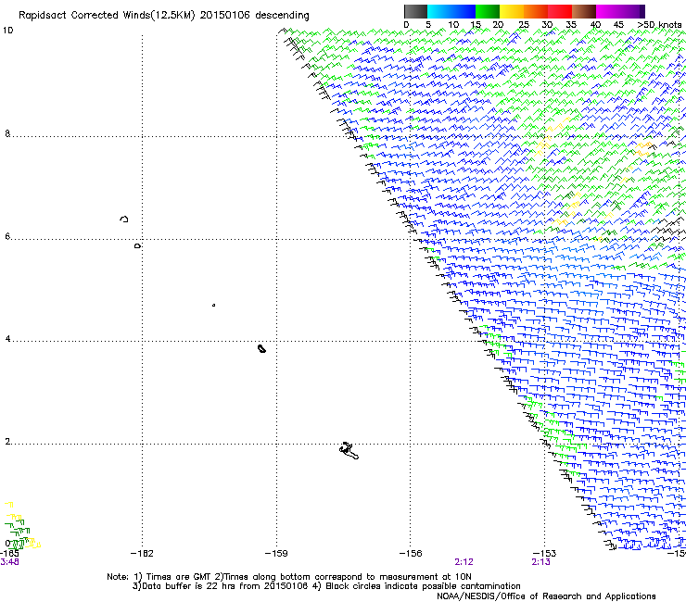Screen dimensions: 686x602
Task: Click the cyan 5-10 knots color swatch
Action: tap(439, 11)
